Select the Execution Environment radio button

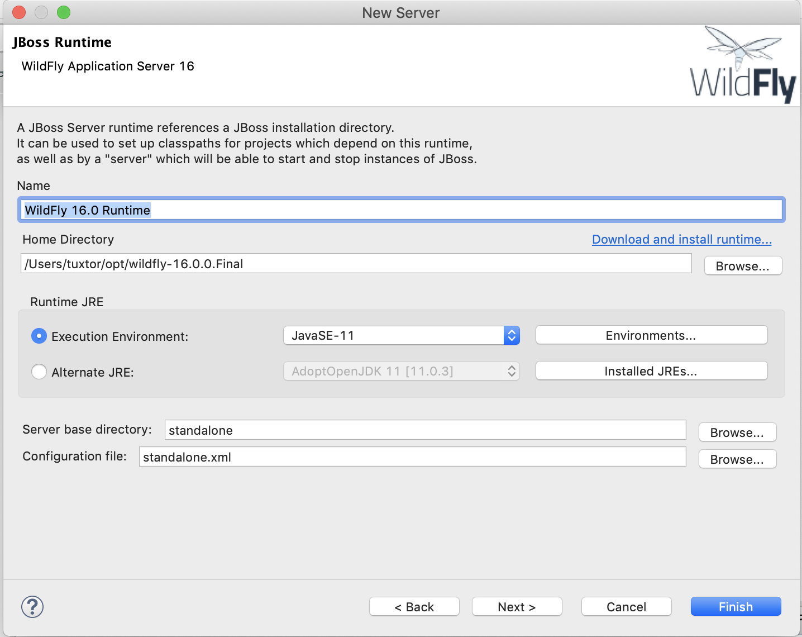pyautogui.click(x=39, y=336)
